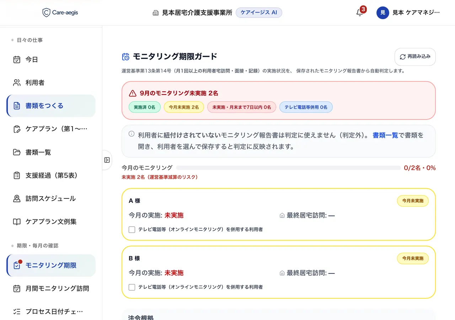Click the モニタリング期限ガード page heading
455x320 pixels.
coord(175,57)
